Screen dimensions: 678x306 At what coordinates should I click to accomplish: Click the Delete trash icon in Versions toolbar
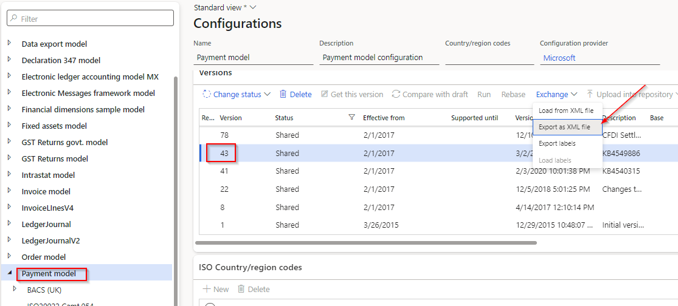(283, 94)
